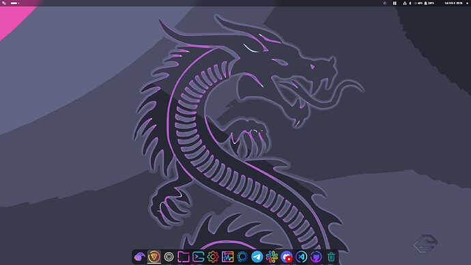Launch Visual Studio Code from the dock
Viewport: 471px width, 265px height.
click(x=301, y=257)
